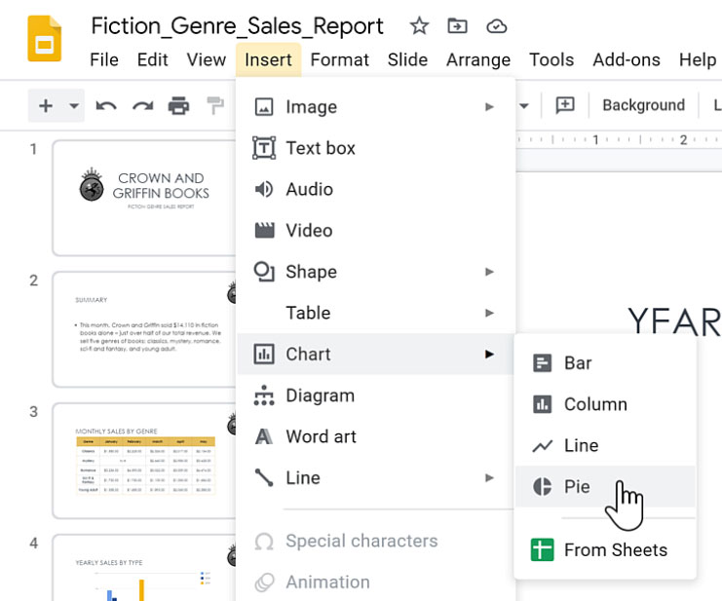Open the Google Slides home logo
Image resolution: width=722 pixels, height=601 pixels.
point(44,40)
